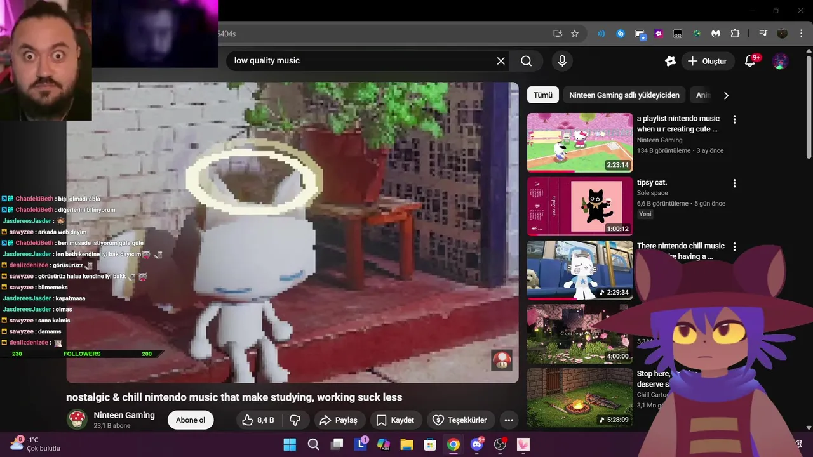Click the mushroom channel watermark in player
This screenshot has height=457, width=813.
coord(502,360)
